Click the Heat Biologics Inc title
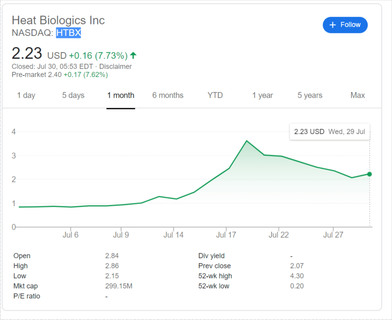 58,20
